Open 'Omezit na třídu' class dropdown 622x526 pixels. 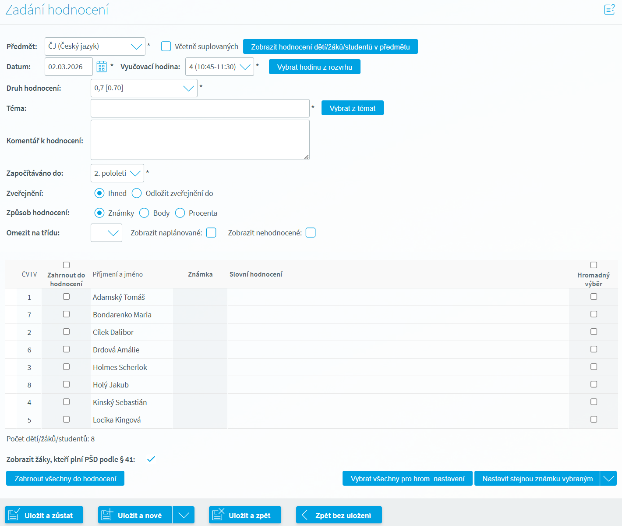[106, 233]
